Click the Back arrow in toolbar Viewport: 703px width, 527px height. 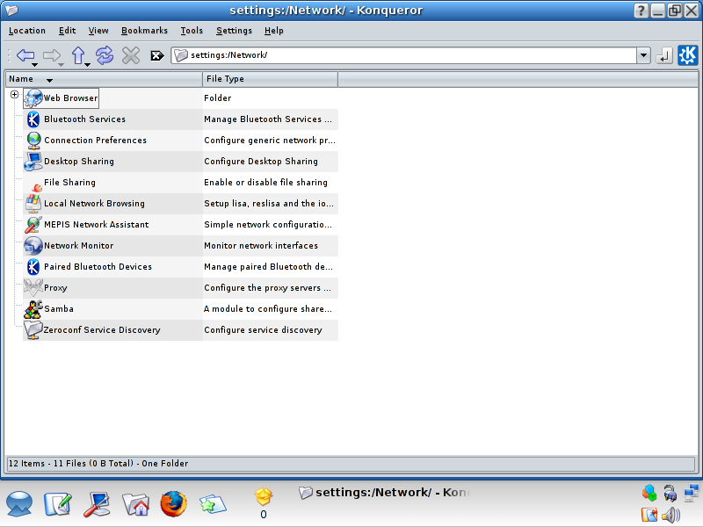pyautogui.click(x=25, y=54)
